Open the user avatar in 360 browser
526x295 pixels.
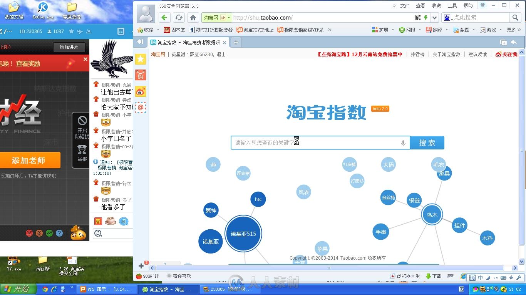click(x=146, y=14)
